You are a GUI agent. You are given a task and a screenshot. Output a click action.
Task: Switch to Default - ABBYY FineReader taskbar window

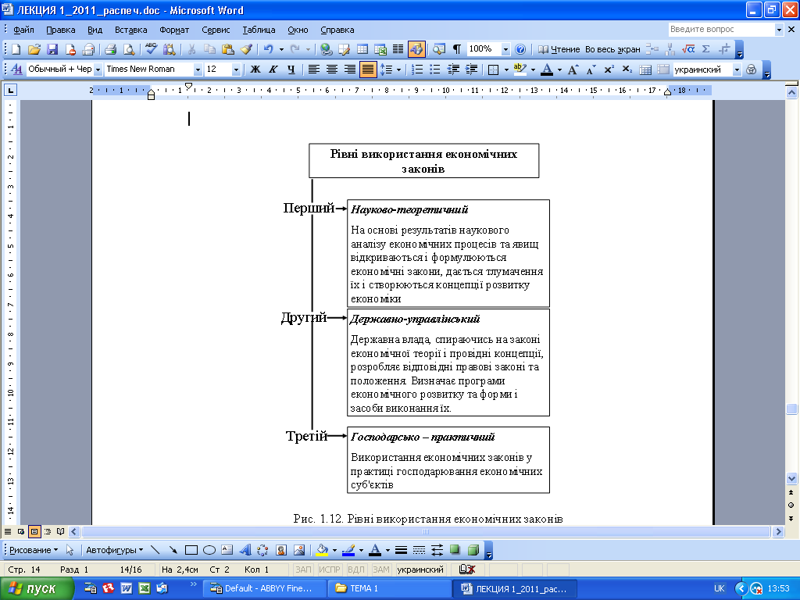coord(264,588)
